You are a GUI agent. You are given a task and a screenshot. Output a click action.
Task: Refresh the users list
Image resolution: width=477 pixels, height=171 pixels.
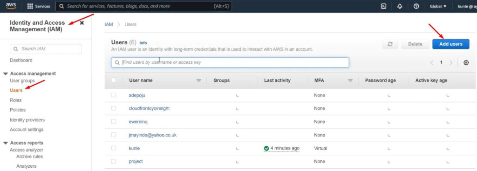tap(390, 44)
